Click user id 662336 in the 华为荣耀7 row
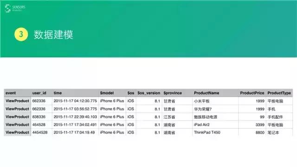Viewport: 297px width, 167px height. point(39,109)
